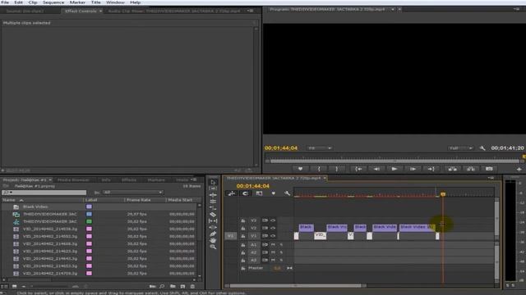Click Mark Out button in Program monitor
The height and width of the screenshot is (295, 526).
pyautogui.click(x=337, y=169)
